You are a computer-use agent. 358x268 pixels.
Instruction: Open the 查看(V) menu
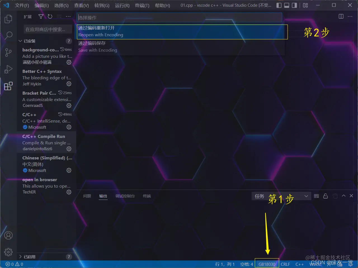81,5
